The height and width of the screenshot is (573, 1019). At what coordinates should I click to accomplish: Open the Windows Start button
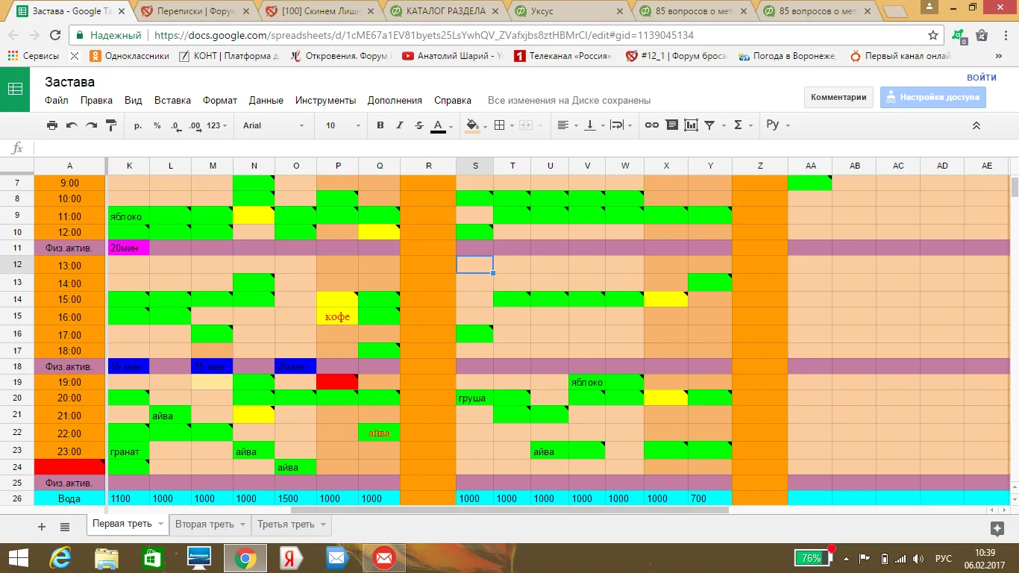click(17, 557)
